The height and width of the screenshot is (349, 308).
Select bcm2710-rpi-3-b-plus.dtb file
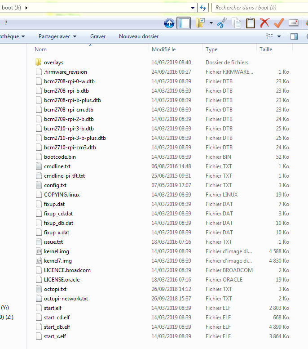click(75, 138)
